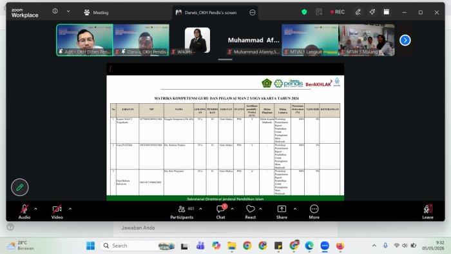This screenshot has width=451, height=254.
Task: Open the weather widget 28°C Berawan
Action: point(20,246)
